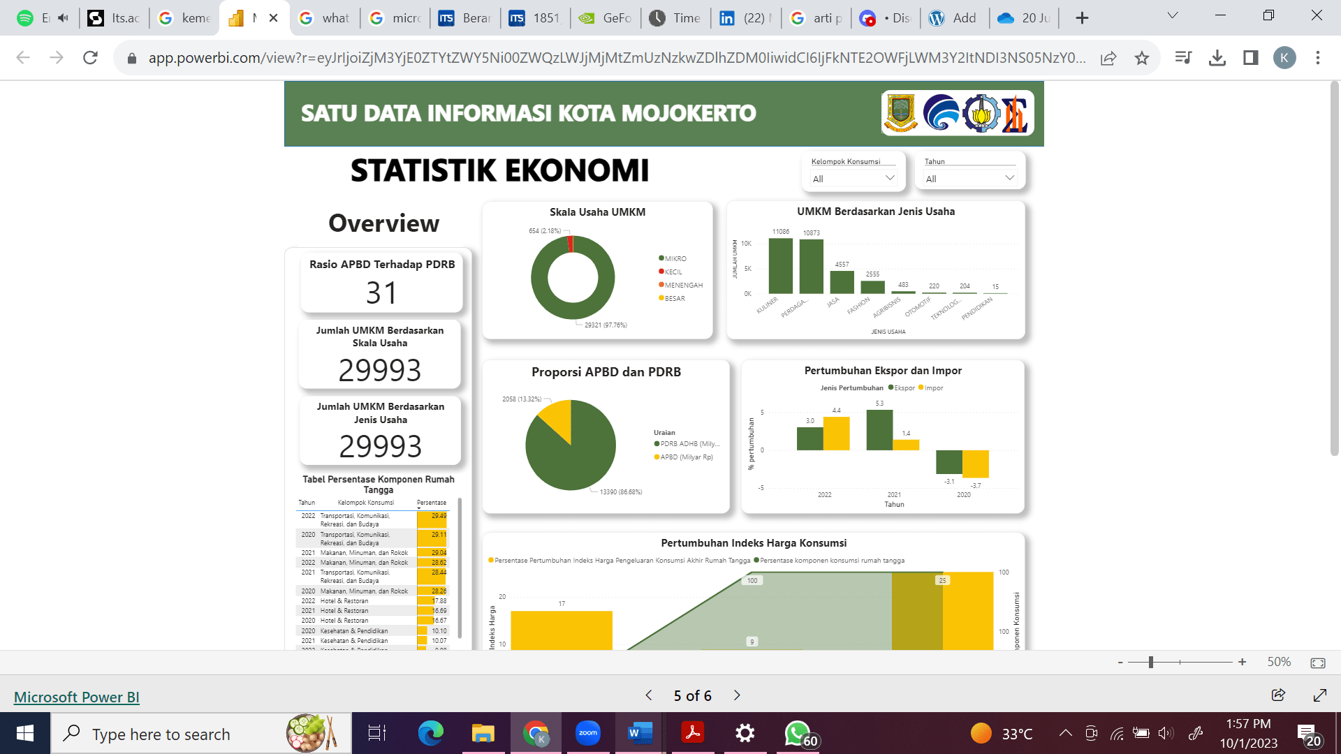The image size is (1341, 754).
Task: Click the zoom in plus button
Action: (1242, 662)
